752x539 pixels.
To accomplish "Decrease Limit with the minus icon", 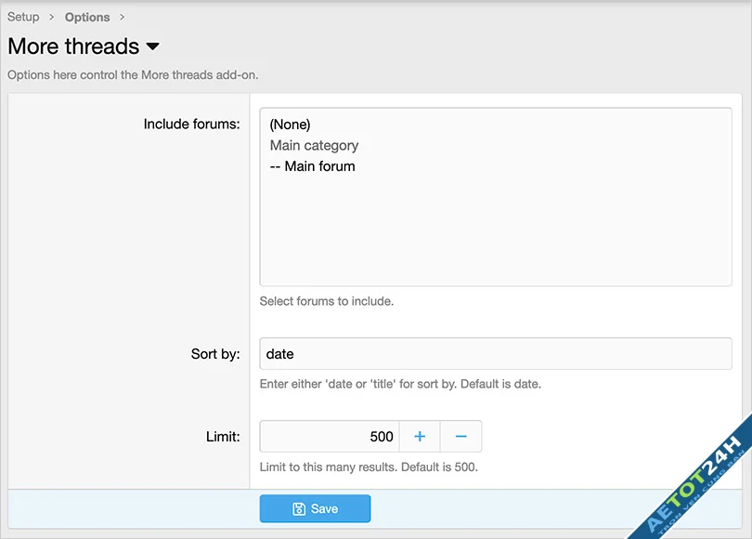I will tap(460, 437).
